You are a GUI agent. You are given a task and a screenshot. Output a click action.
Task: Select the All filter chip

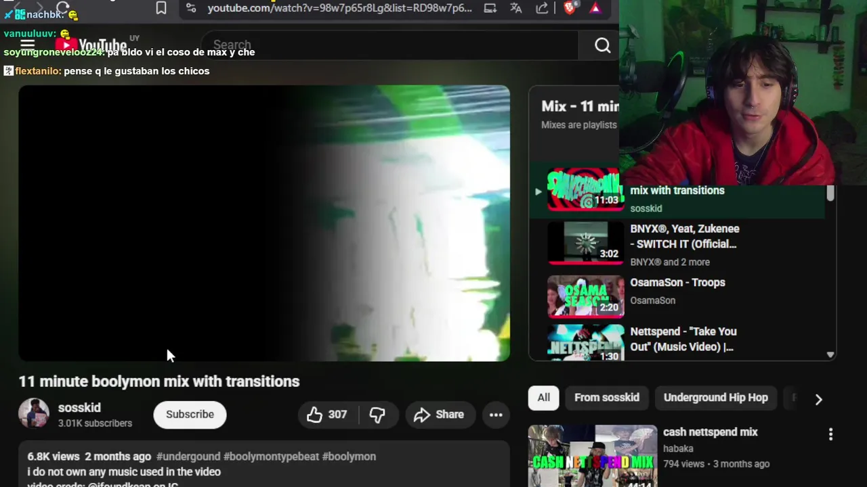click(543, 398)
